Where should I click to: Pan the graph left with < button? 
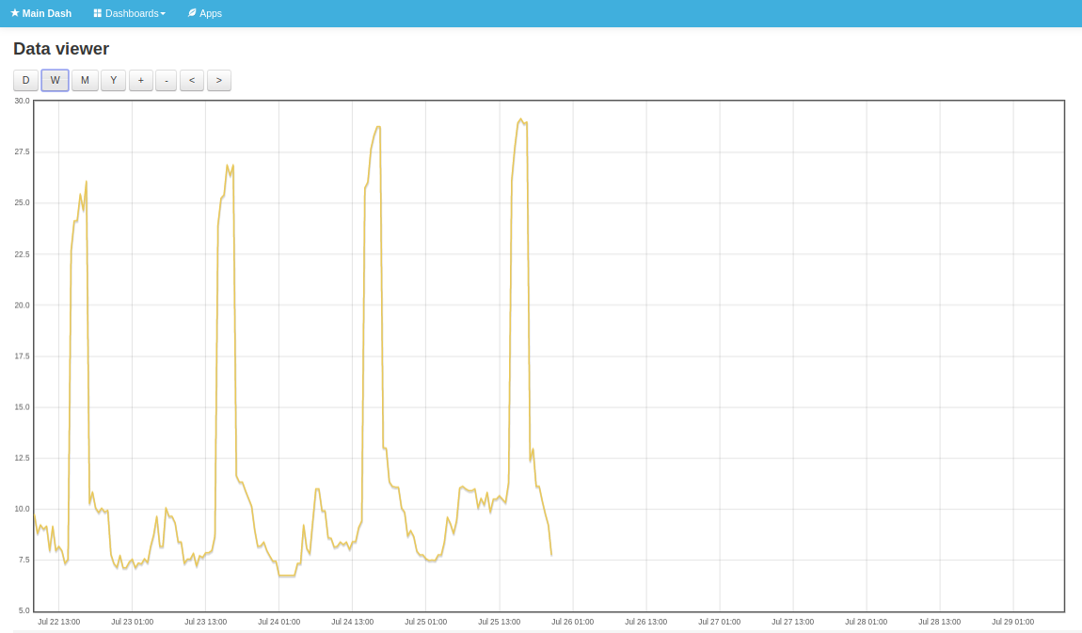[192, 80]
